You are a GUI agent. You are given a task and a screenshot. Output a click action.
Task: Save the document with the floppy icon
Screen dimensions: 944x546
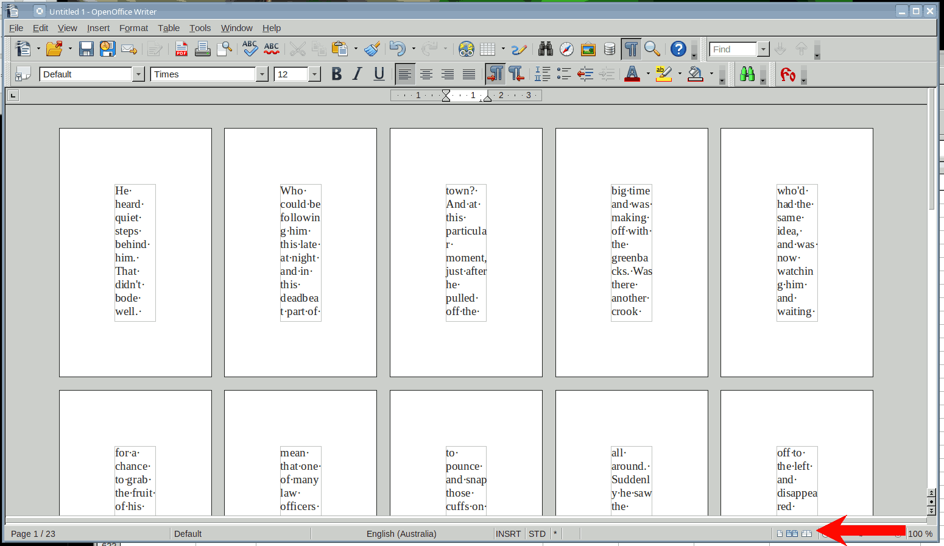click(x=86, y=49)
